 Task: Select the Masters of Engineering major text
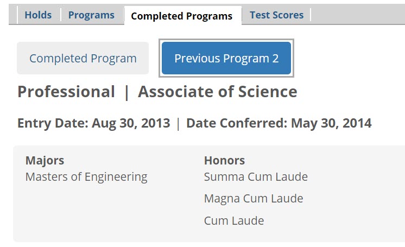[x=86, y=177]
